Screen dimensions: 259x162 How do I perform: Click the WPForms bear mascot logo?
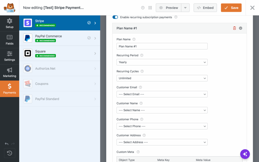10,8
